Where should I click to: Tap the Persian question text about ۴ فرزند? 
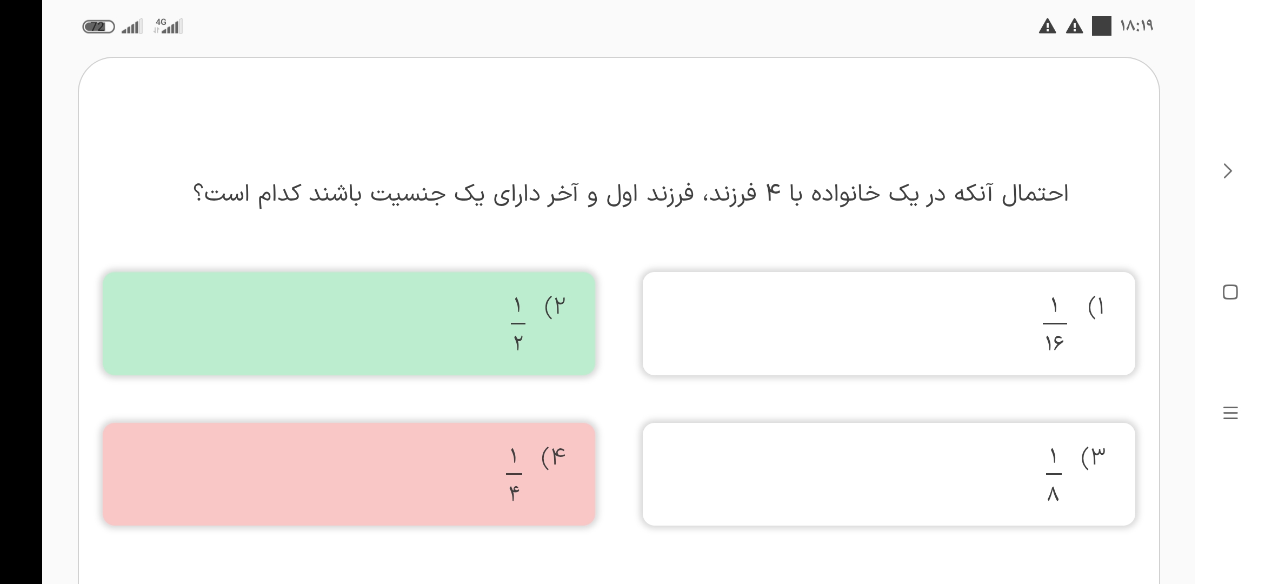(x=630, y=194)
